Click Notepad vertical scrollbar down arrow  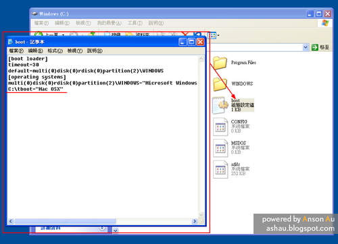201,214
